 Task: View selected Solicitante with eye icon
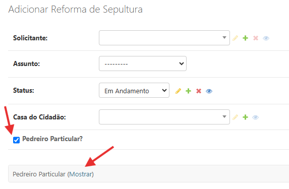[266, 38]
